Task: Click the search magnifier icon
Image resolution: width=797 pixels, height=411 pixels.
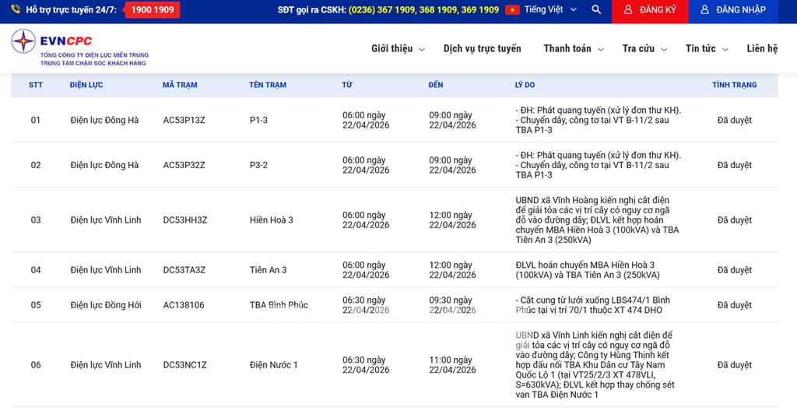Action: [x=596, y=10]
